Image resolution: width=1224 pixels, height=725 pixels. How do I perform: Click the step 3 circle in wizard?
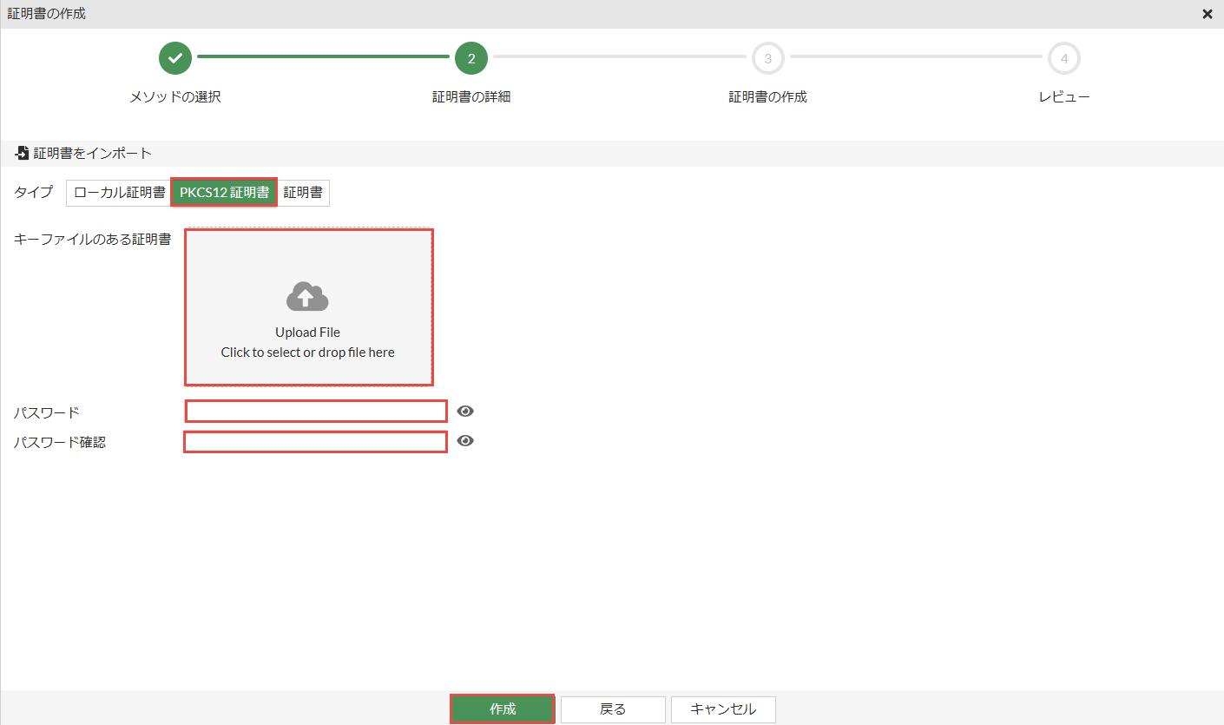click(x=767, y=58)
